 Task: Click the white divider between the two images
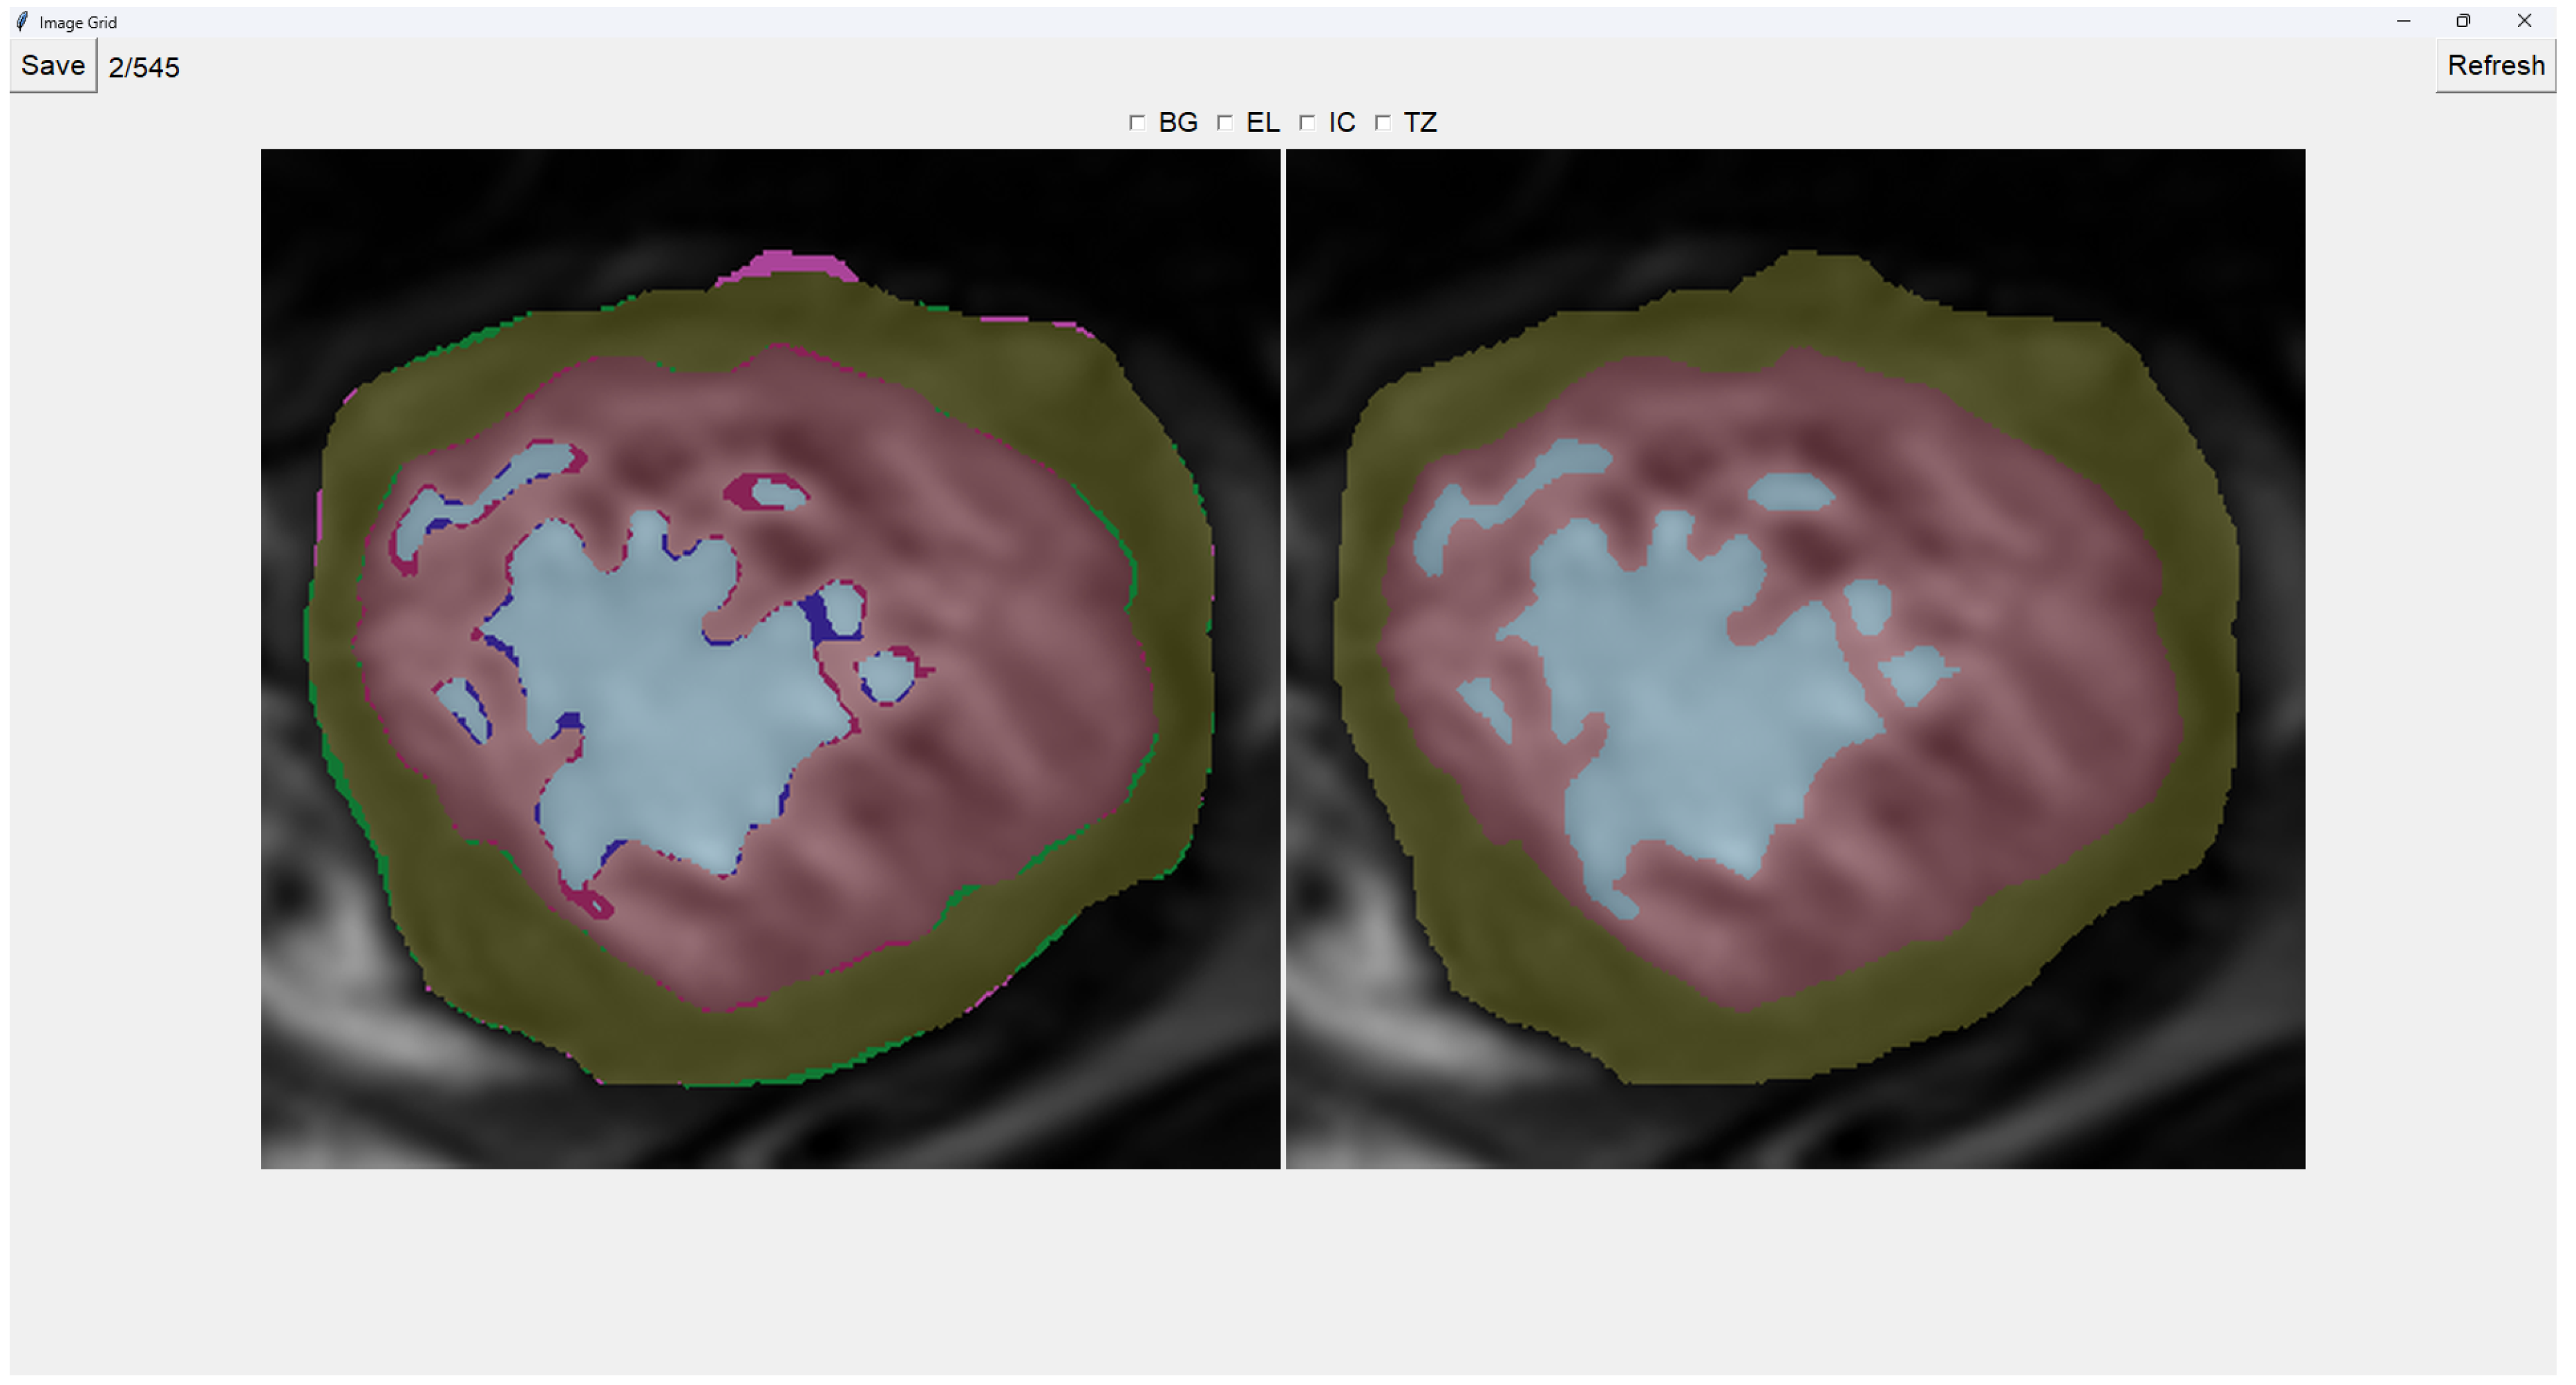click(x=1283, y=658)
